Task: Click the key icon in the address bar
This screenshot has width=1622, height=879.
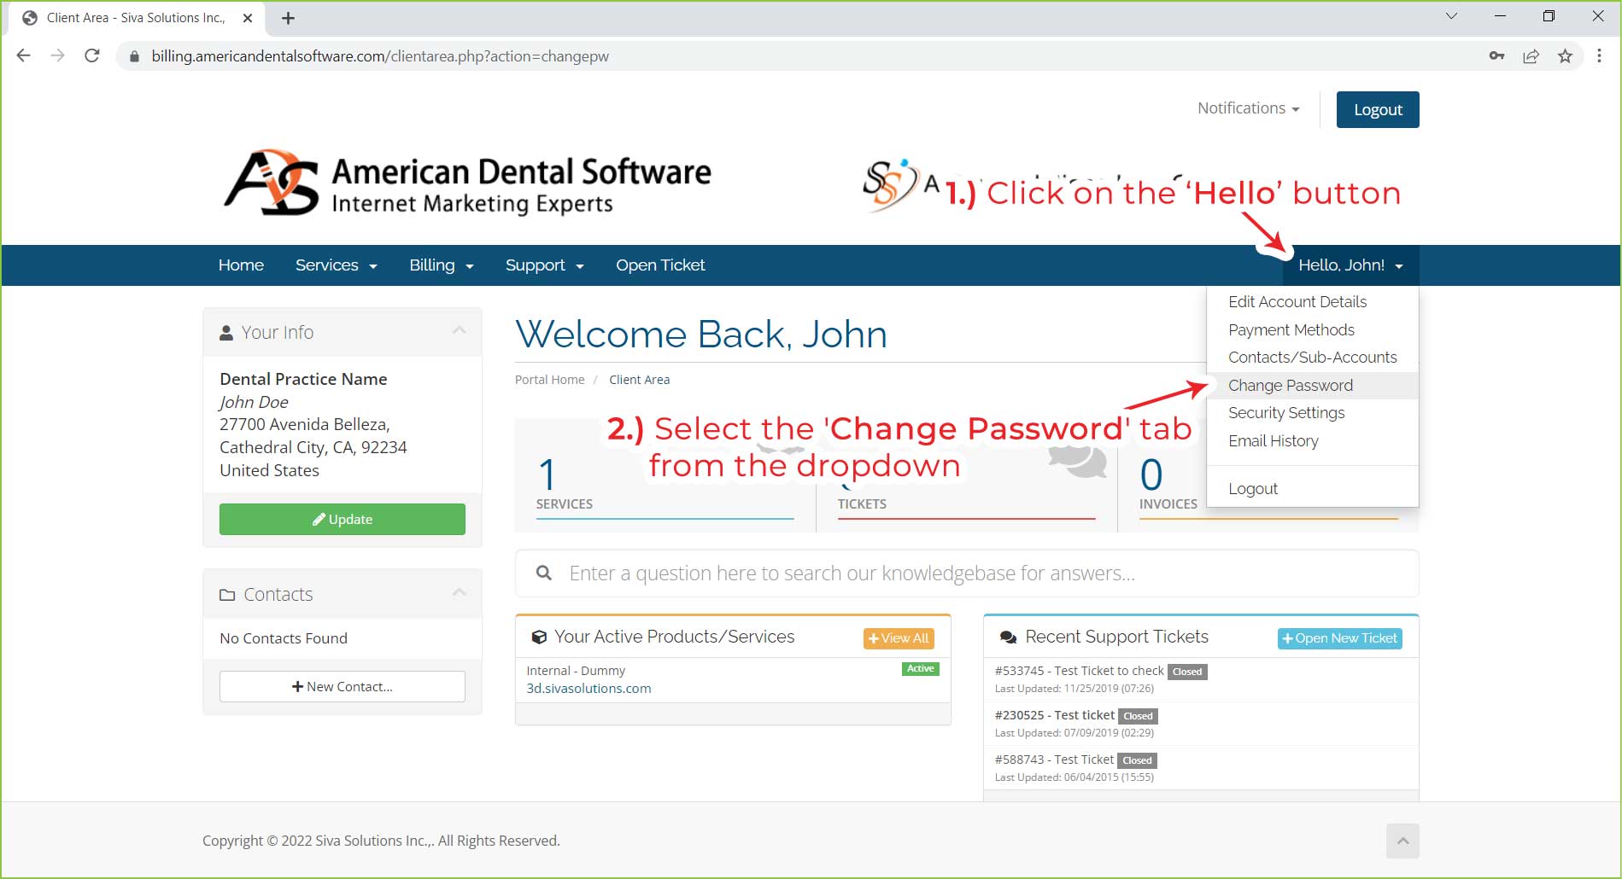Action: (1496, 55)
